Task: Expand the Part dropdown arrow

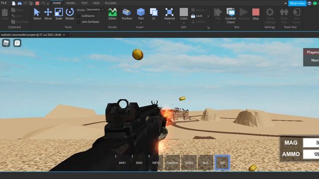Action: coord(141,23)
